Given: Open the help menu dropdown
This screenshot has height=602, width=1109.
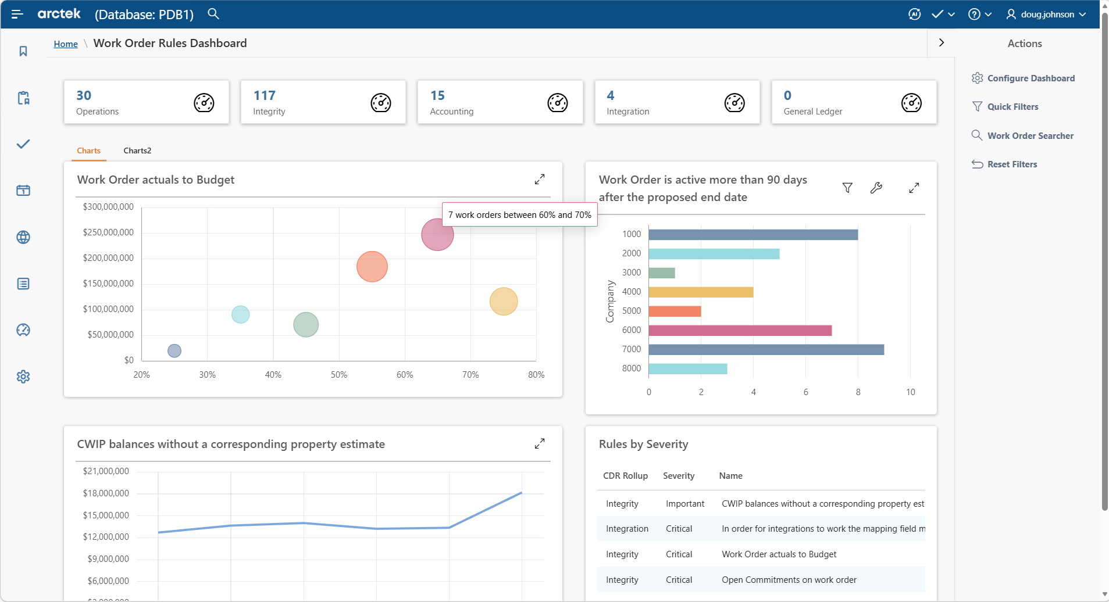Looking at the screenshot, I should tap(980, 14).
